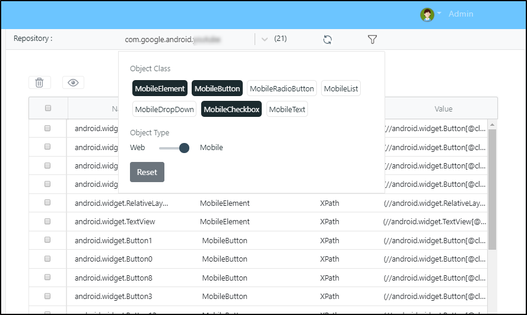Open the user menu dropdown arrow
Image resolution: width=527 pixels, height=315 pixels.
click(x=440, y=14)
